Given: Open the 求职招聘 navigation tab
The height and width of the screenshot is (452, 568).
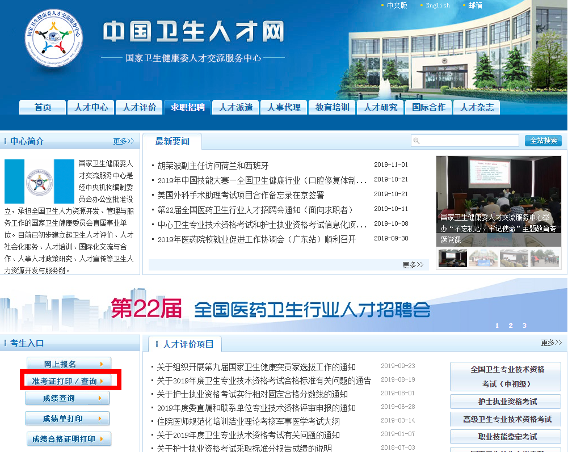Looking at the screenshot, I should [187, 107].
